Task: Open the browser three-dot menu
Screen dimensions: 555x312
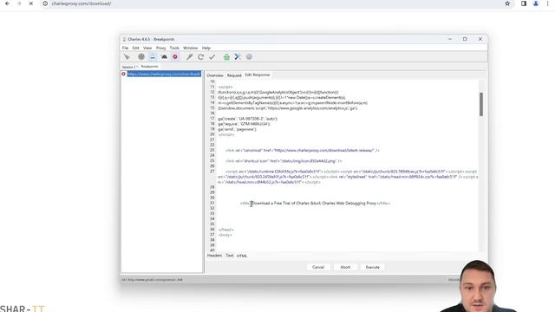Action: (547, 3)
